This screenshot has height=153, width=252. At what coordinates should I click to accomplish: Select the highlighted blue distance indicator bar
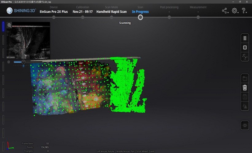pos(3,26)
